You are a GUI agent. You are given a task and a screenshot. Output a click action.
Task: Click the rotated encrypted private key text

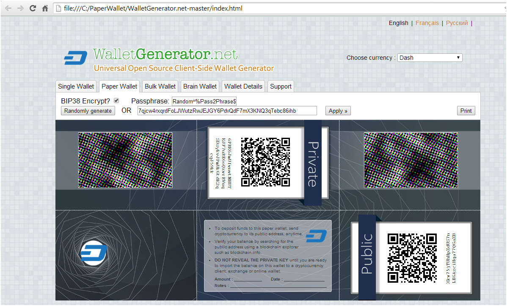click(220, 163)
